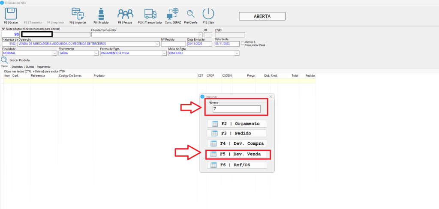Expand the Forma de Pgto dropdown
Image resolution: width=439 pixels, height=209 pixels.
pos(164,54)
